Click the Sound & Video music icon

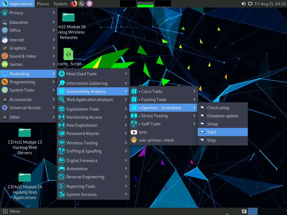(5, 56)
